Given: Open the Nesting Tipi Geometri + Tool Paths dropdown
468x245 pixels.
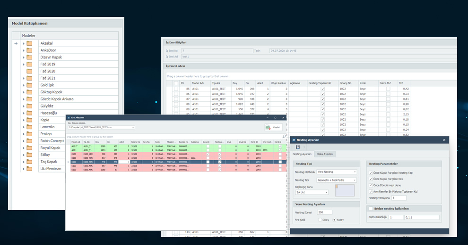Looking at the screenshot, I should pyautogui.click(x=355, y=180).
